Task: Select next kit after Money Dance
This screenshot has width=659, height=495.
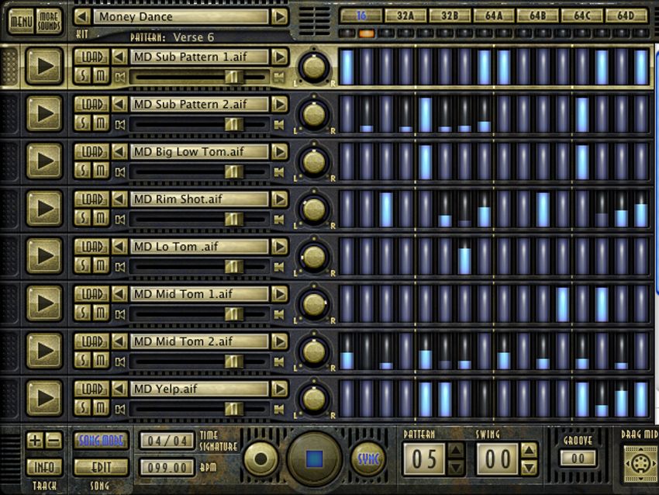Action: [x=279, y=17]
